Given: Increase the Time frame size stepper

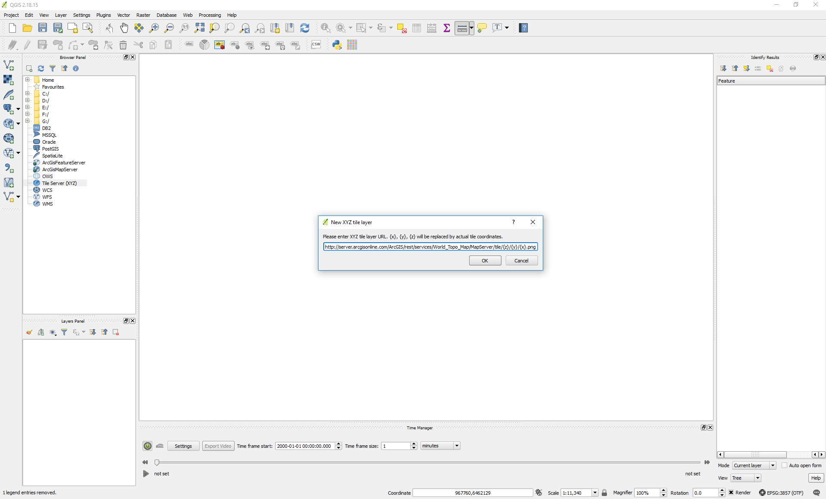Looking at the screenshot, I should (x=414, y=444).
